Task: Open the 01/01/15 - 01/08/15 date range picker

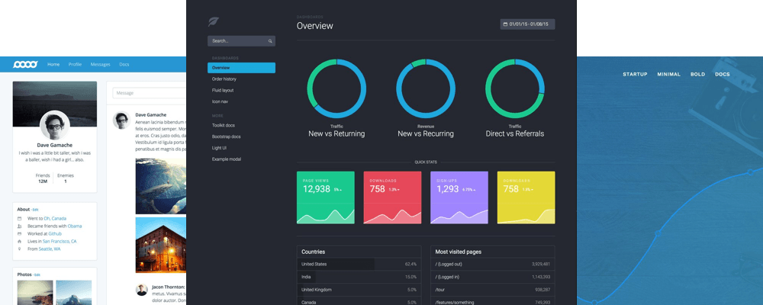Action: [528, 24]
